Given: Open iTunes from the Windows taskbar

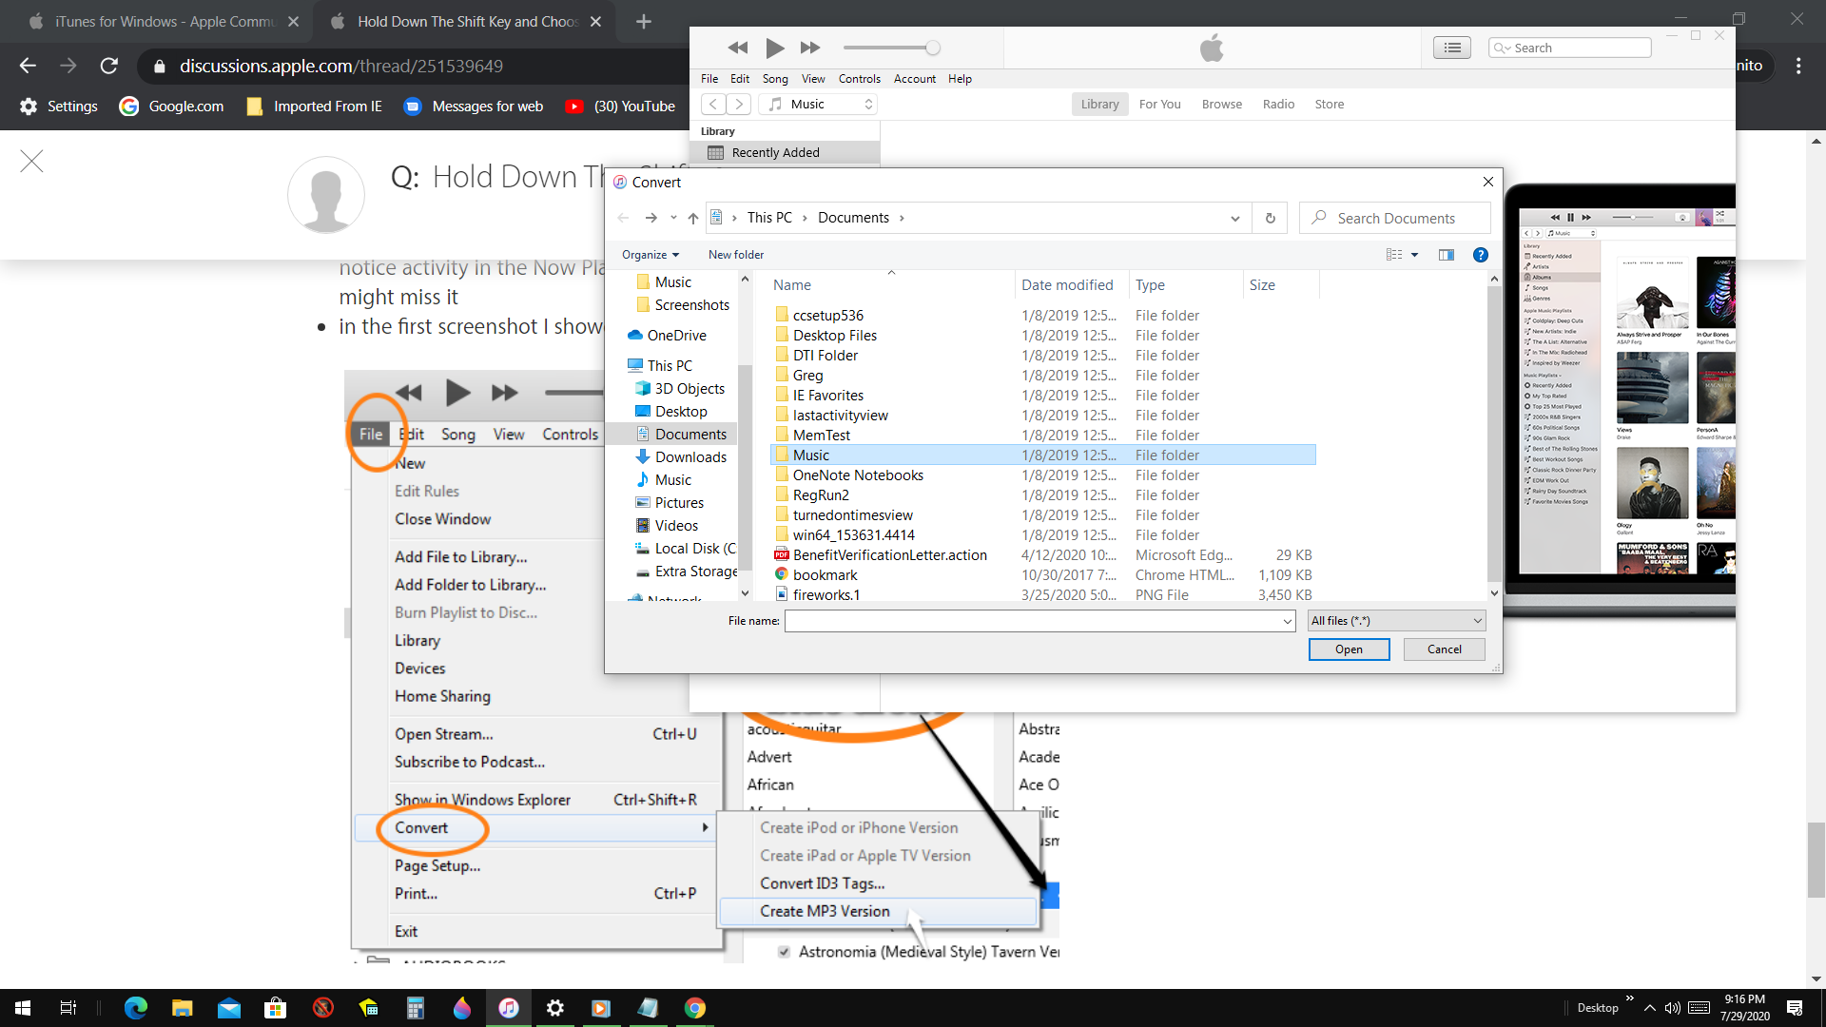Looking at the screenshot, I should click(509, 1008).
